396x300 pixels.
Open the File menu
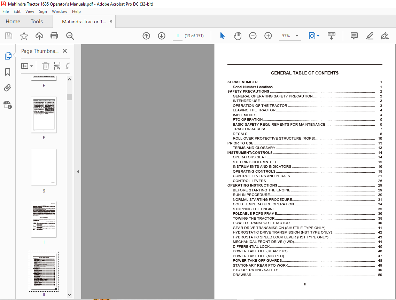pyautogui.click(x=6, y=11)
